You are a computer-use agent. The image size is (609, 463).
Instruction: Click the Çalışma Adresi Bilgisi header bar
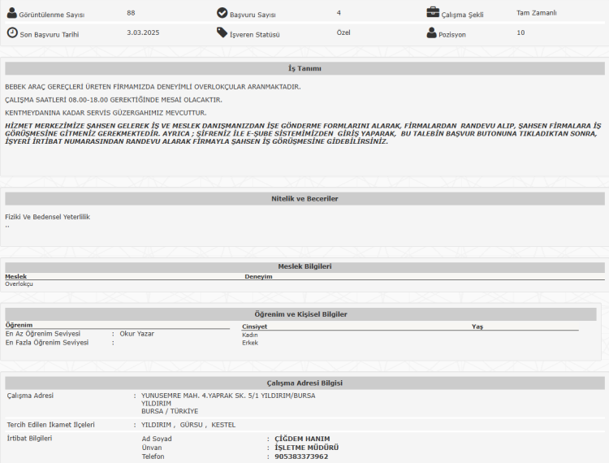click(304, 383)
